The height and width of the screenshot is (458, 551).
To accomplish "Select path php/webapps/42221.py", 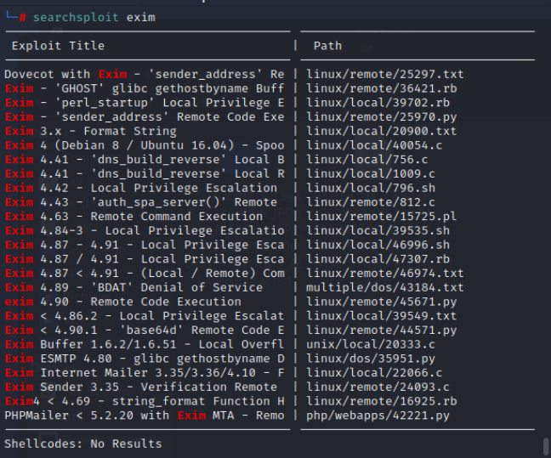I will click(378, 416).
